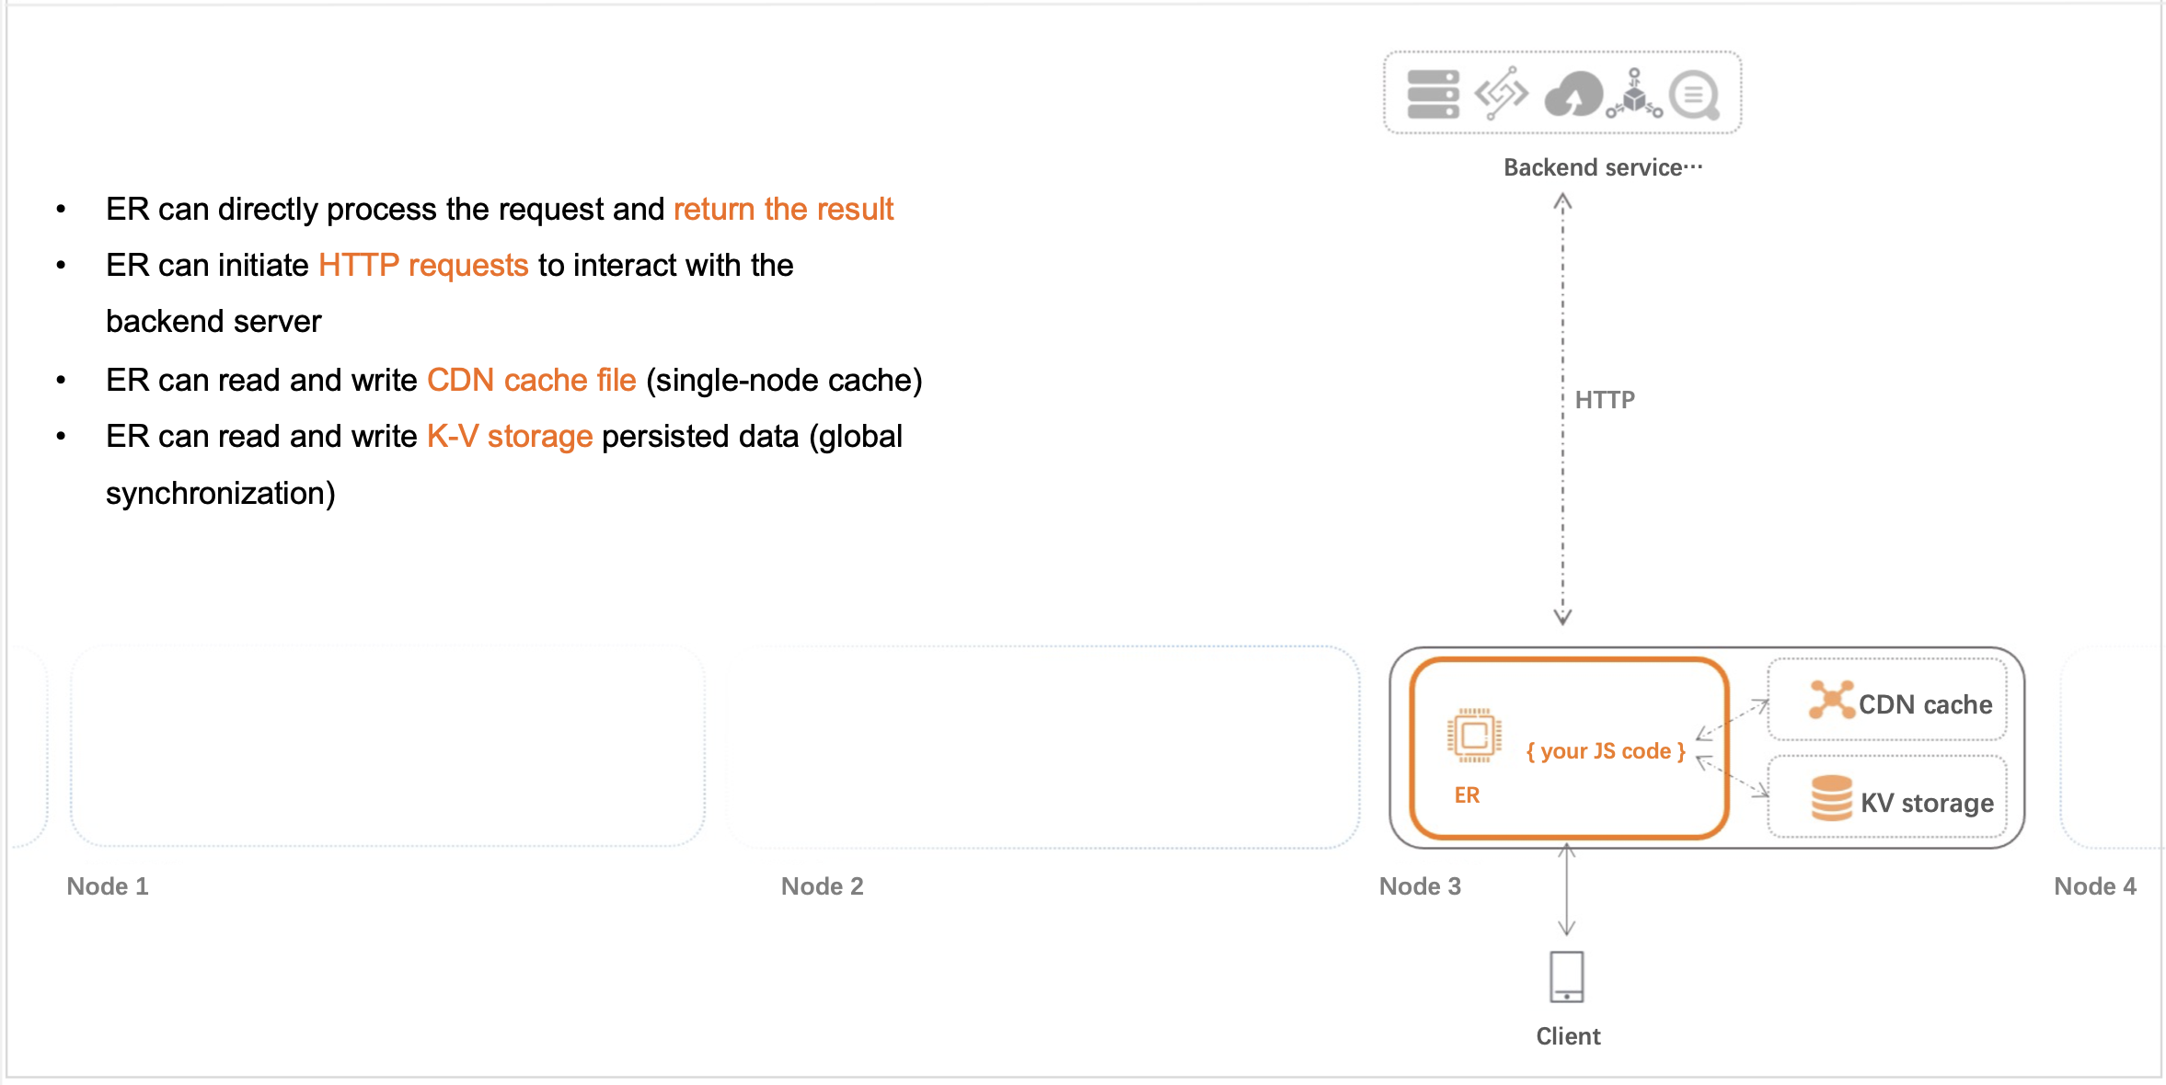Click the orange "HTTP requests" text
2166x1085 pixels.
pos(423,266)
